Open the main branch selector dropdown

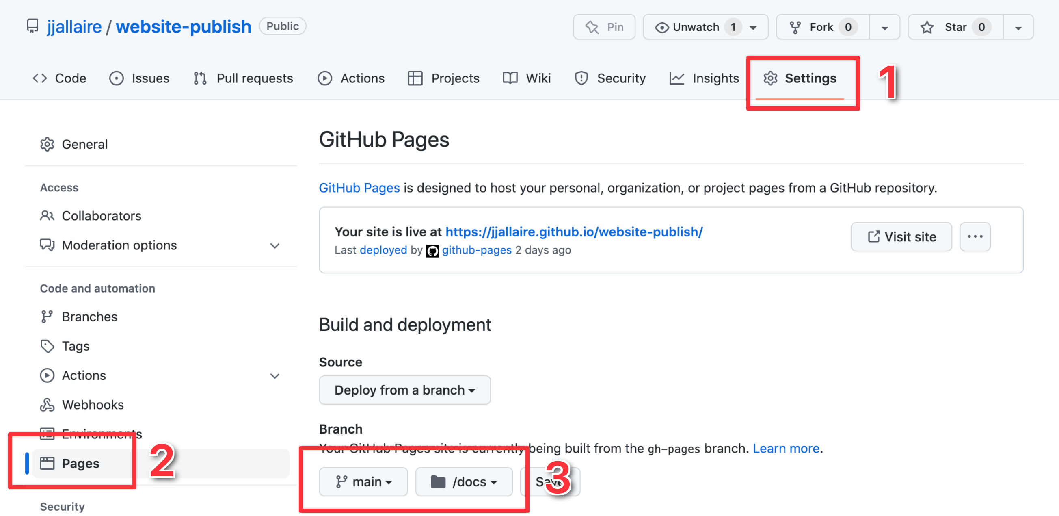363,482
